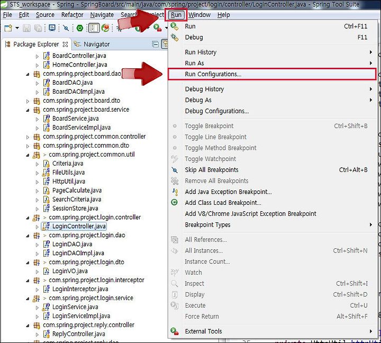Screen dimensions: 381x343
Task: Open the External Tools submenu in the menu
Action: (273, 331)
